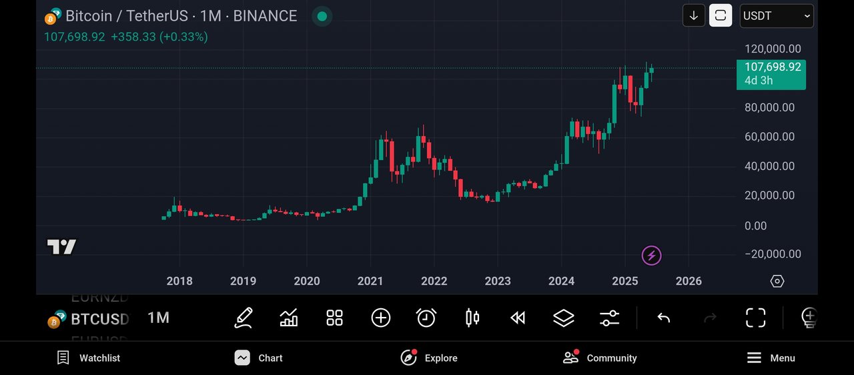Open price scale settings hexagon icon
The height and width of the screenshot is (375, 854).
click(777, 281)
